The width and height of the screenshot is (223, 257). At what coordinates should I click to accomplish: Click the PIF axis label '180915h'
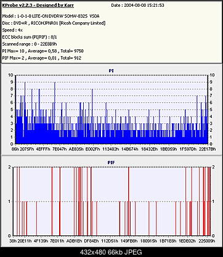pyautogui.click(x=148, y=241)
